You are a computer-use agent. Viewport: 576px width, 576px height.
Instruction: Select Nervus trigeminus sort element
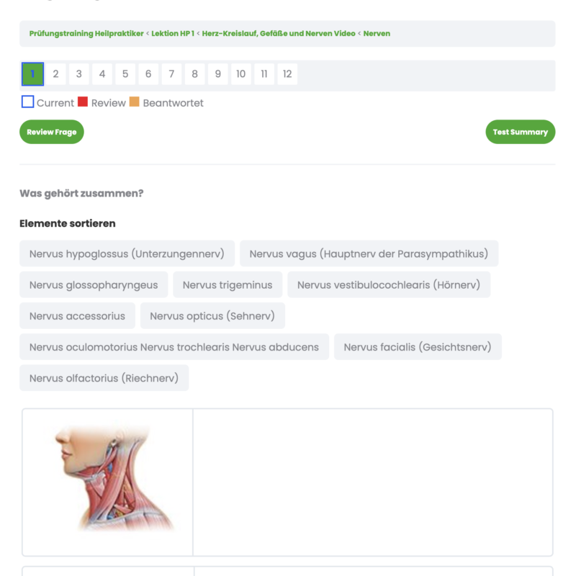(228, 285)
